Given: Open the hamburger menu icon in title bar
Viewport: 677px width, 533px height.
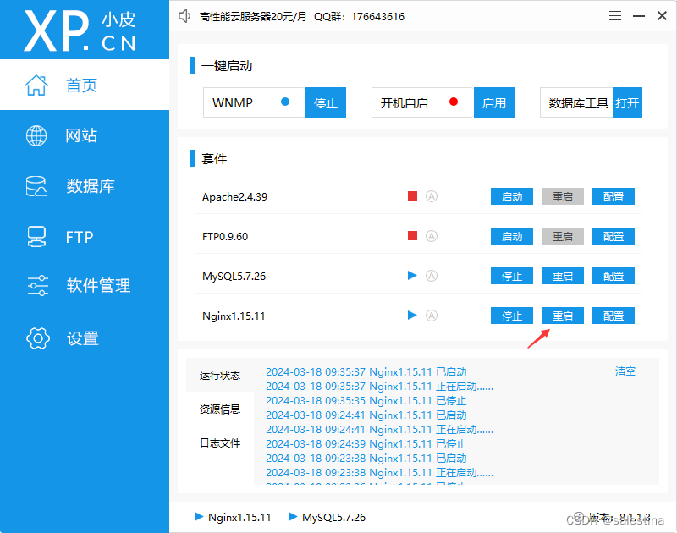Looking at the screenshot, I should pyautogui.click(x=615, y=16).
